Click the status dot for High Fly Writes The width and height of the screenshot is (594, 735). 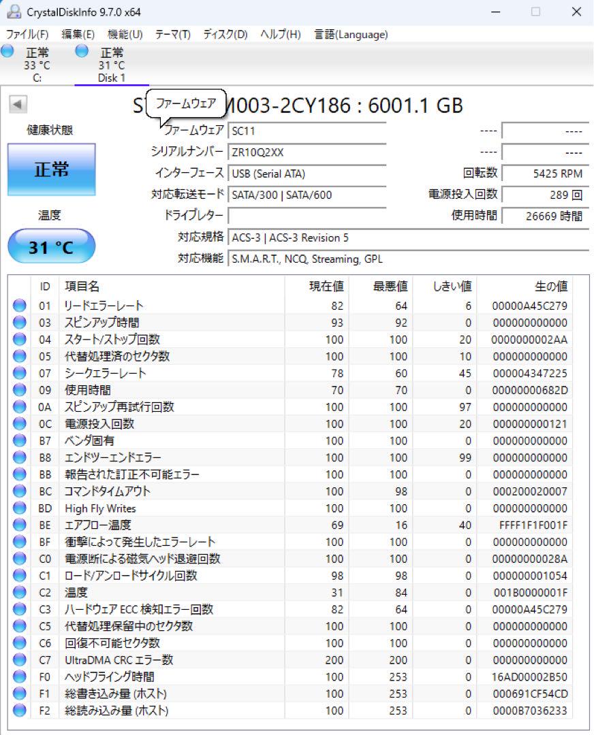(20, 508)
